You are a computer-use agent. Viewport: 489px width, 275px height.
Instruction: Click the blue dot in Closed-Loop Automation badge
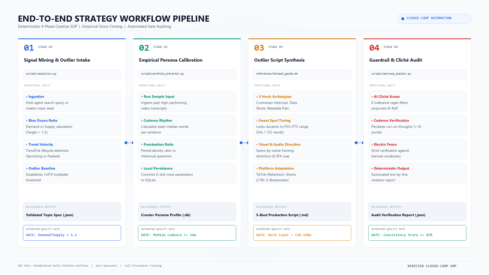(x=403, y=19)
